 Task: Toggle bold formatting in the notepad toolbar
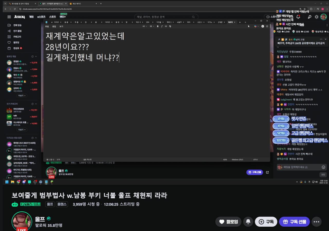coord(158,26)
